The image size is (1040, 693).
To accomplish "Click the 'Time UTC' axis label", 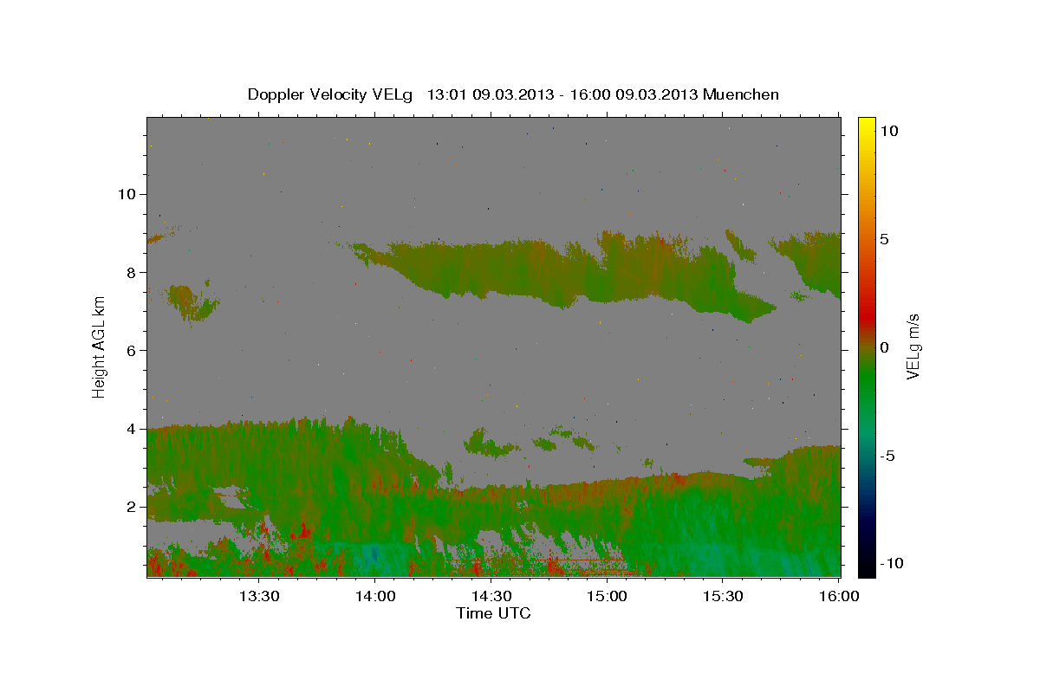I will [x=493, y=613].
